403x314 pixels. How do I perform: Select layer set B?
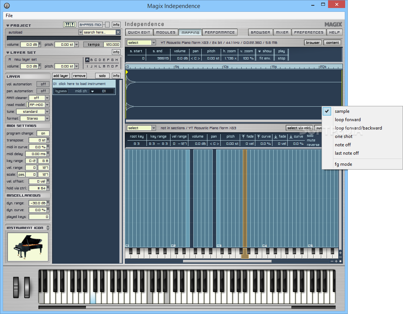pos(91,60)
